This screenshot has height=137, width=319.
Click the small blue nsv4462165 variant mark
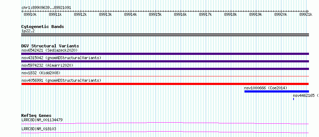click(x=294, y=99)
